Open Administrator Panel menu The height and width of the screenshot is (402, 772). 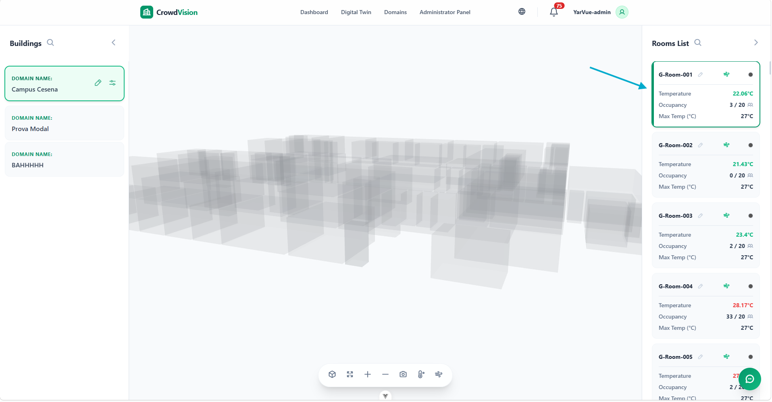[445, 12]
